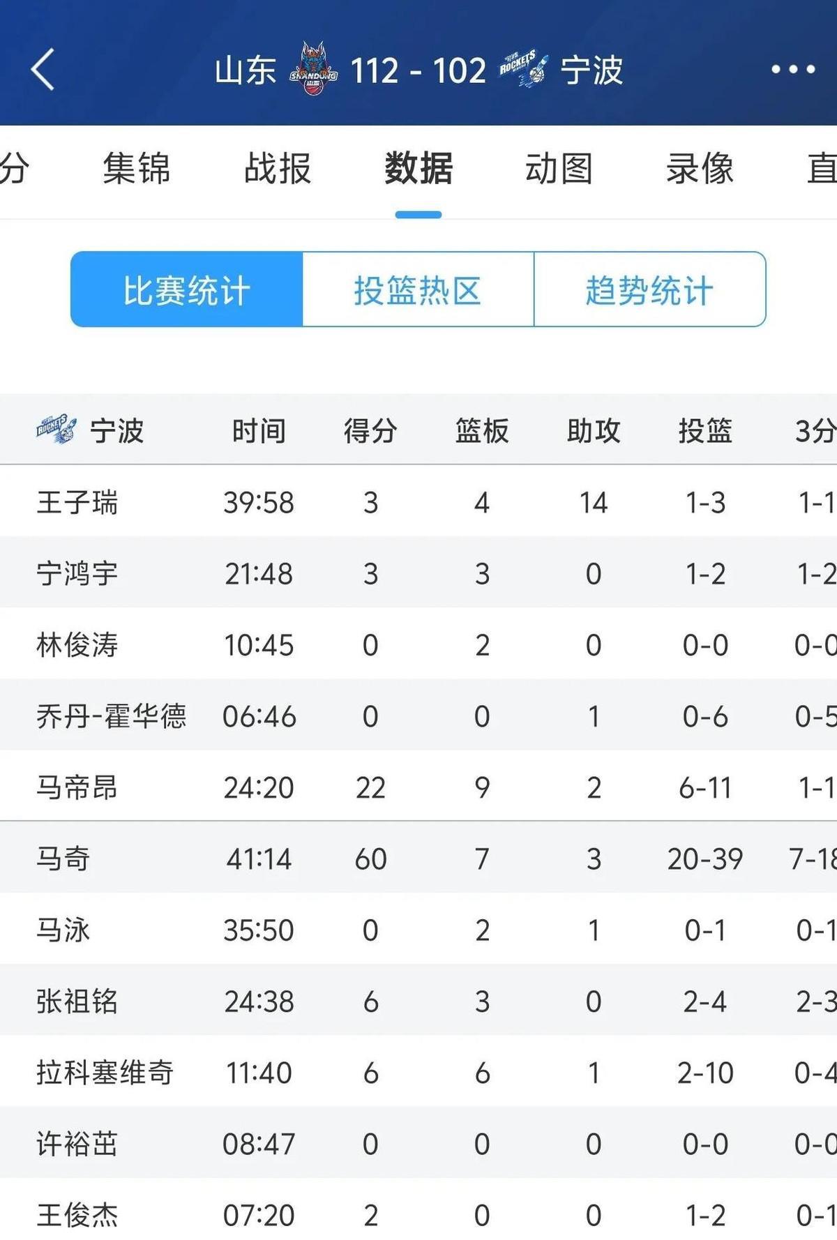This screenshot has height=1240, width=837.
Task: Select the 数据 tab
Action: (418, 169)
